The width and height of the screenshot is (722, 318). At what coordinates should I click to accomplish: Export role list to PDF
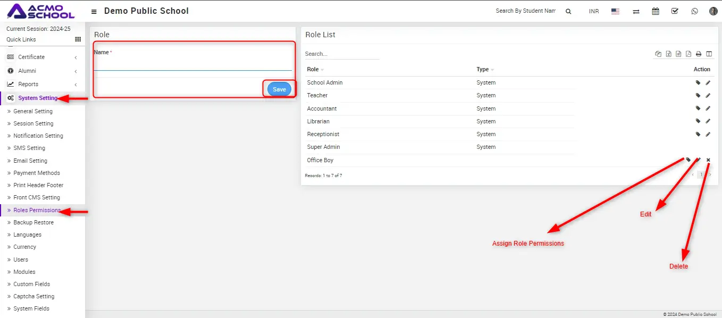tap(689, 54)
